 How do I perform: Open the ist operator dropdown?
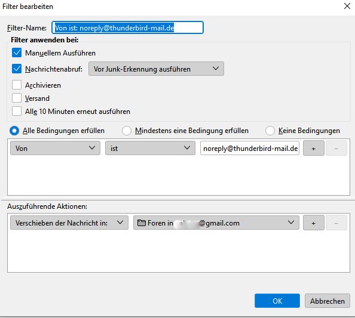[x=150, y=149]
